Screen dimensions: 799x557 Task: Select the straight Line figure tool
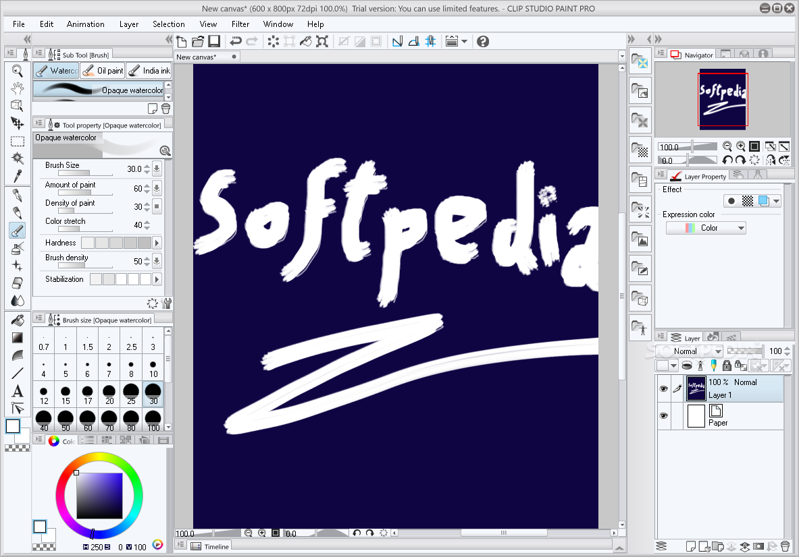tap(18, 374)
